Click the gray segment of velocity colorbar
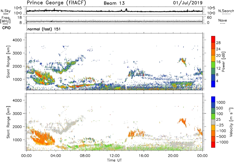The width and height of the screenshot is (234, 162). [213, 122]
